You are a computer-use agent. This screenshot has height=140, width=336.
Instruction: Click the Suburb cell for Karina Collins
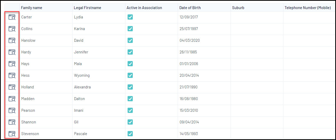tap(257, 29)
